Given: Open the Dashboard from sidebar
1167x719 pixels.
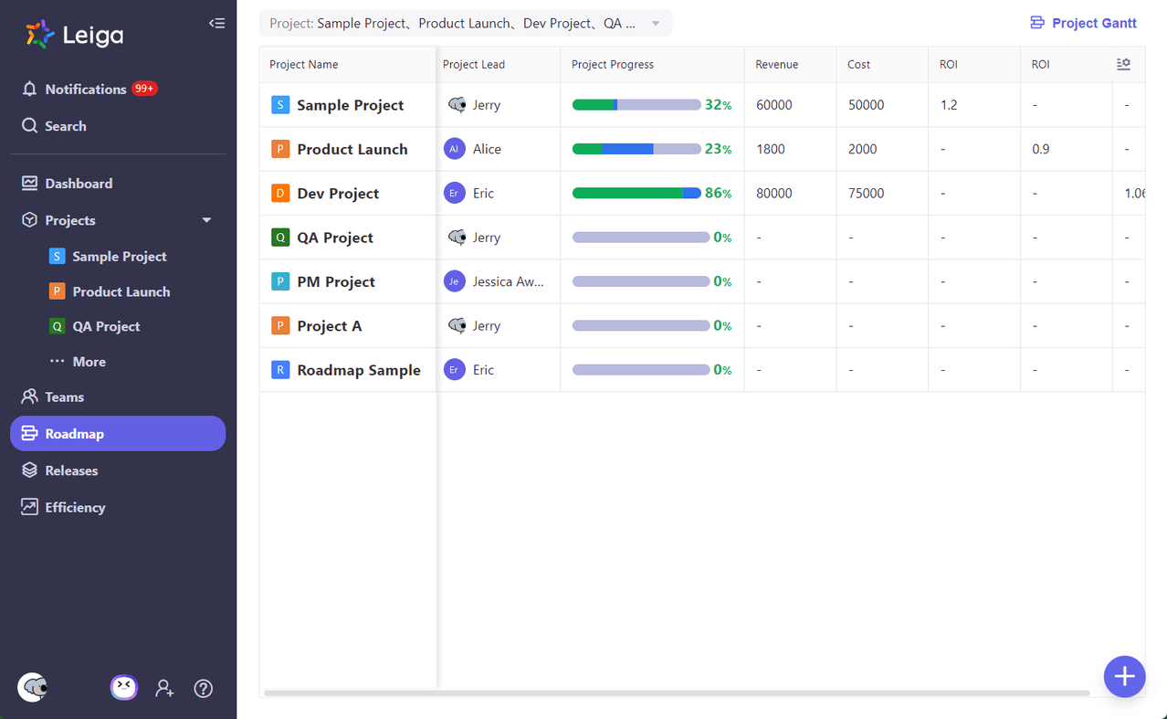Looking at the screenshot, I should [78, 183].
